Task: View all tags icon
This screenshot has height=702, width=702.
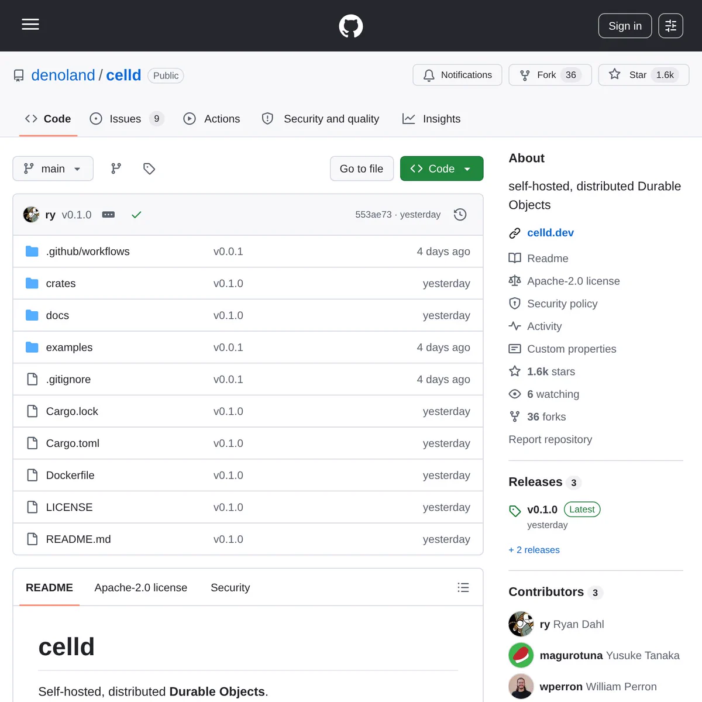Action: 149,168
